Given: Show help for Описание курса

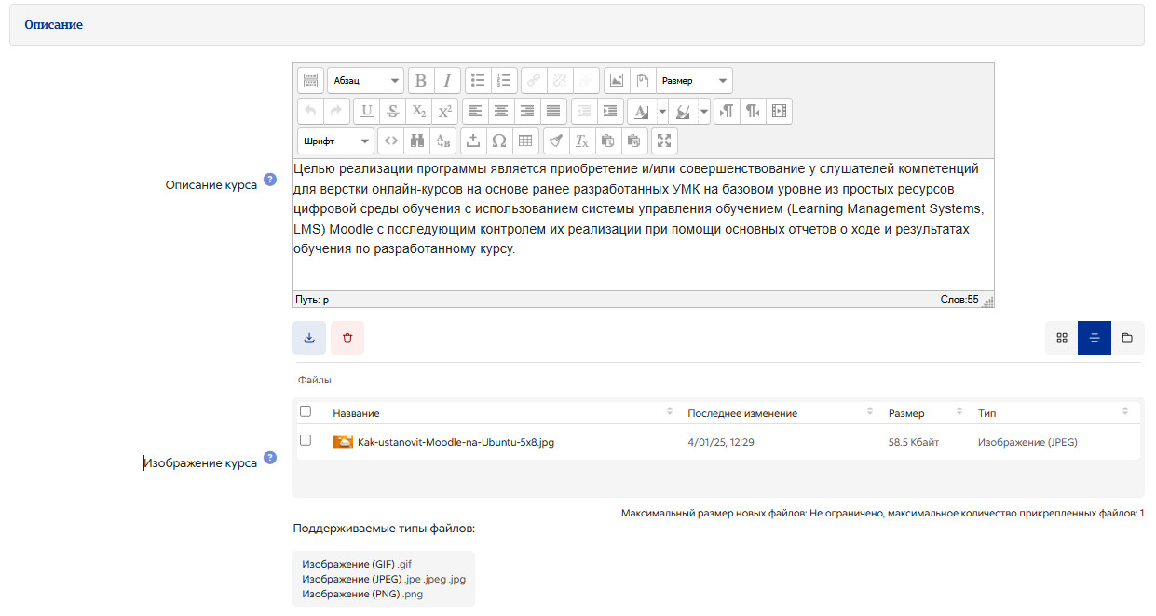Looking at the screenshot, I should pyautogui.click(x=270, y=180).
